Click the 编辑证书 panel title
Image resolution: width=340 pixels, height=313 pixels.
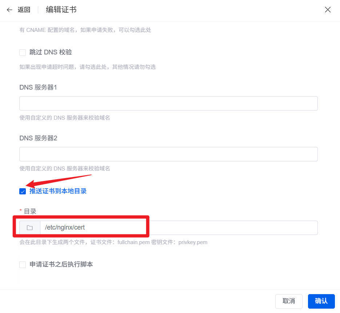[61, 10]
